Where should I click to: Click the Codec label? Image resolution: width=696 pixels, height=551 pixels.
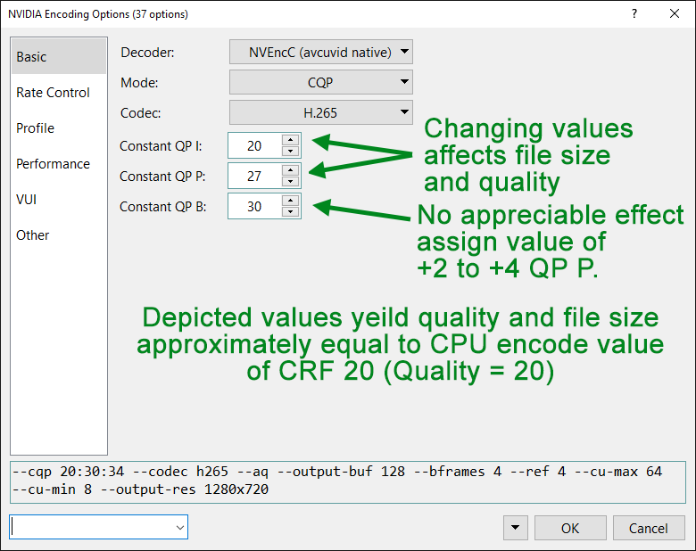[141, 112]
